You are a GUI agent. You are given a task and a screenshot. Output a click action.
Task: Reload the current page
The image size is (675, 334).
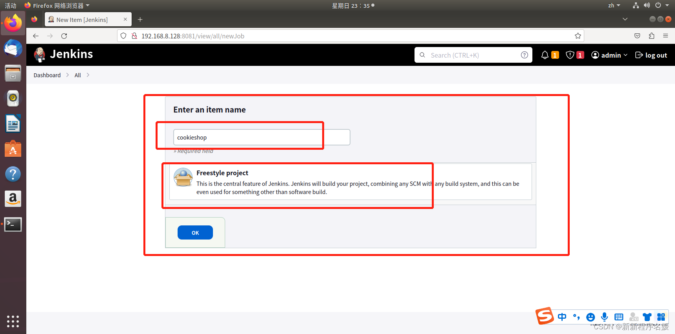click(x=64, y=36)
